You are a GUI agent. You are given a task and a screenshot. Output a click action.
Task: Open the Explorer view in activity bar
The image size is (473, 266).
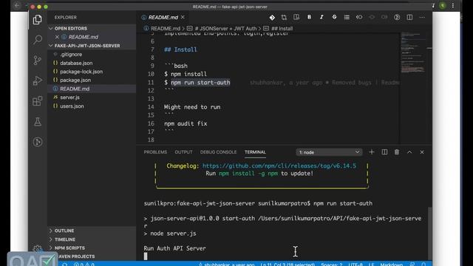point(38,20)
